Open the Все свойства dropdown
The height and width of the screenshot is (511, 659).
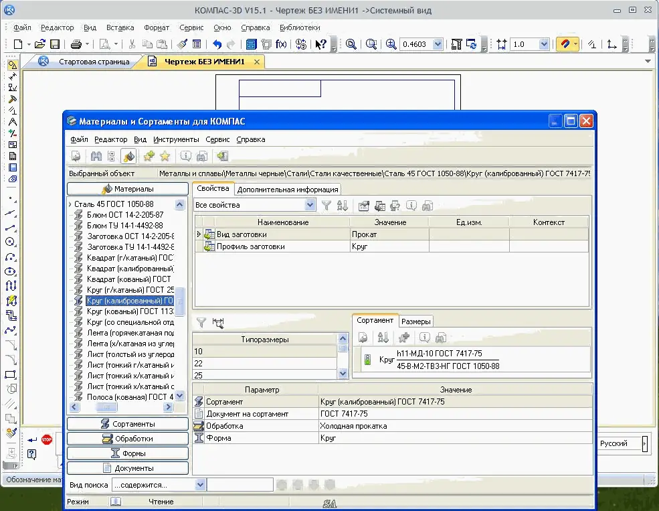click(x=310, y=205)
